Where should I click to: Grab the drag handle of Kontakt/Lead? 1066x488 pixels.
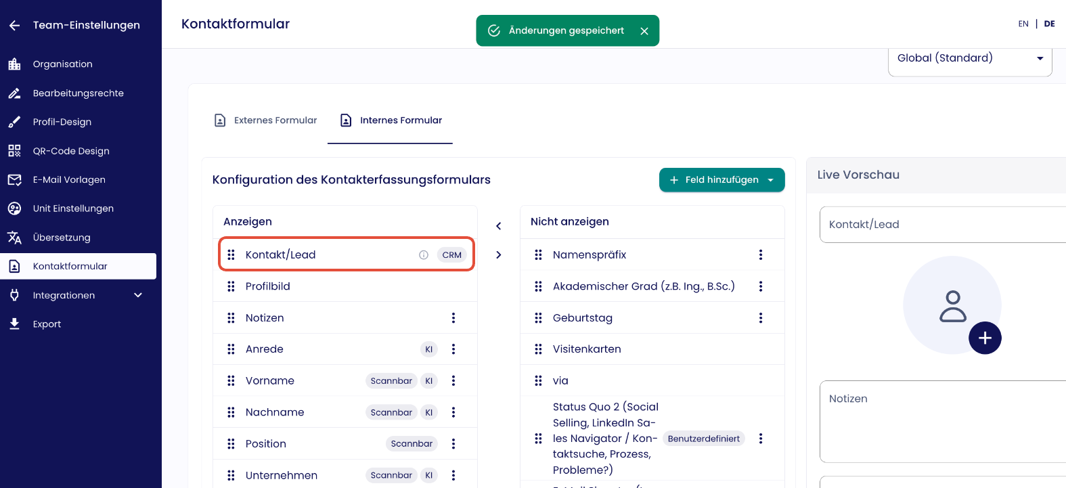pos(231,255)
